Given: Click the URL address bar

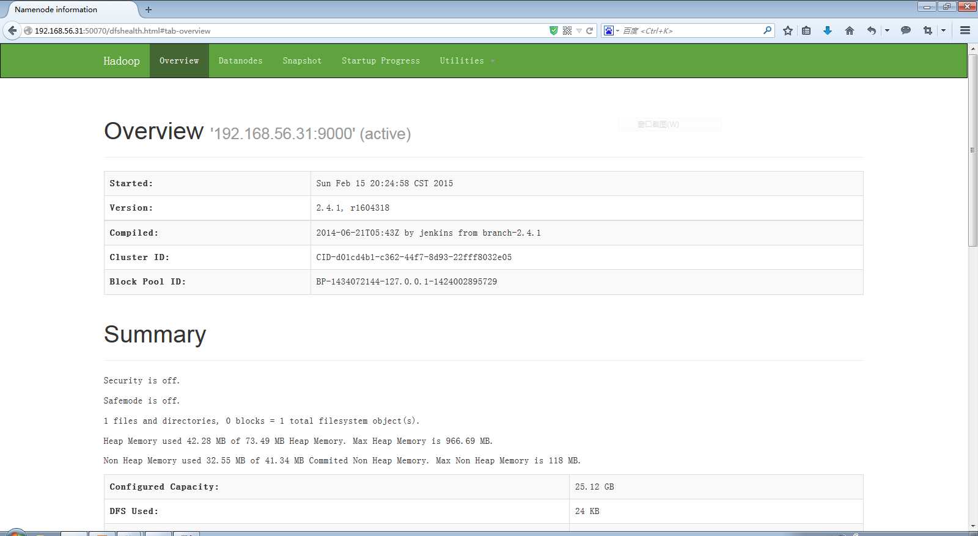Looking at the screenshot, I should click(x=287, y=31).
